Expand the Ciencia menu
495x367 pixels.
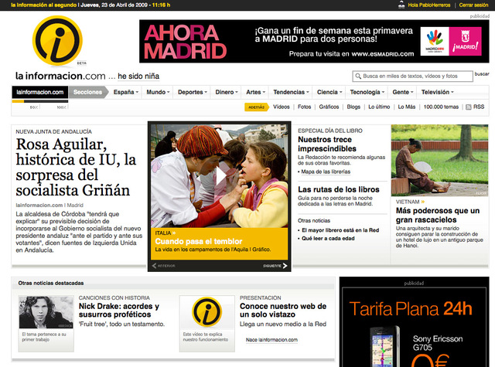(329, 92)
